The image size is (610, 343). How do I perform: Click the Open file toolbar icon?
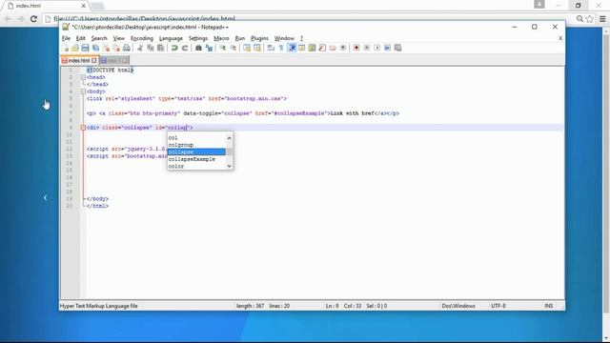coord(74,48)
